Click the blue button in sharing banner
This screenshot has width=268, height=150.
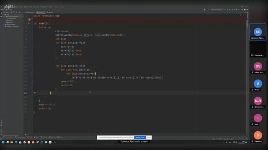point(140,137)
